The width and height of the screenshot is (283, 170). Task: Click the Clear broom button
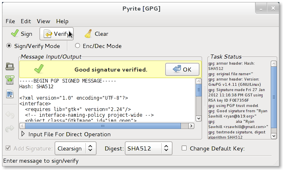point(96,34)
